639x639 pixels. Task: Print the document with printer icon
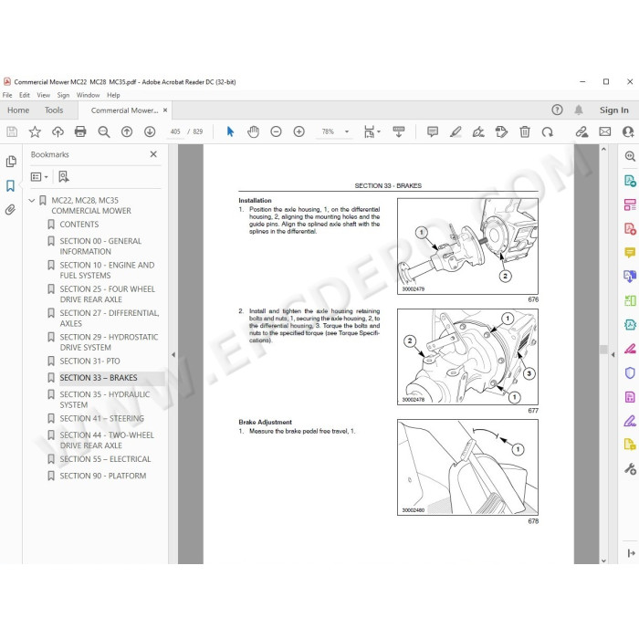(x=80, y=131)
